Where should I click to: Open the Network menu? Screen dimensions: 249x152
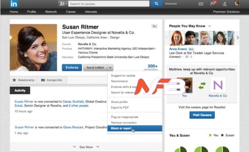click(51, 12)
